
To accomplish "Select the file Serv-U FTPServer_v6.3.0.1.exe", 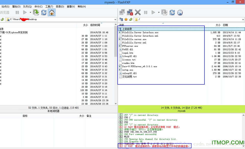I will [x=139, y=66].
